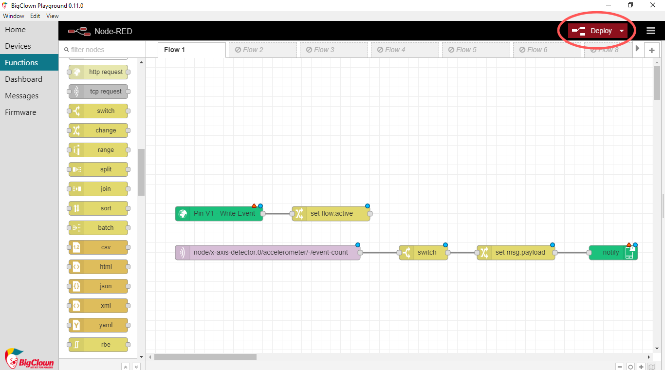Screen dimensions: 665x370
Task: Select the accelerometer event-count MQTT node
Action: tap(268, 253)
